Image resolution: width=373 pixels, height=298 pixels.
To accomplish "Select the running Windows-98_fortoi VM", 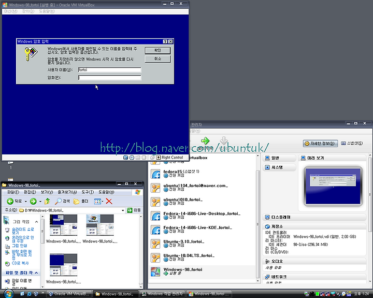I will pyautogui.click(x=202, y=272).
